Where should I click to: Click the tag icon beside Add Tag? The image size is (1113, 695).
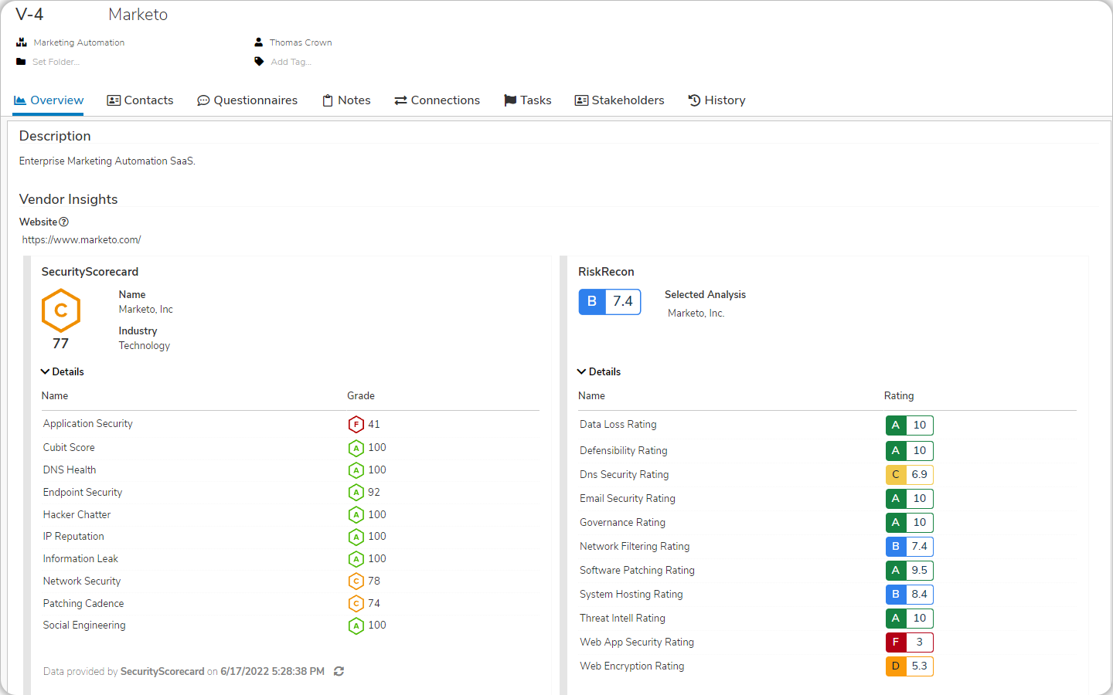point(259,61)
